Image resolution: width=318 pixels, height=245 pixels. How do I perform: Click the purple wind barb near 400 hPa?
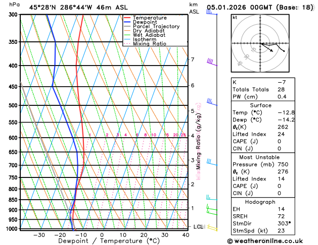click(212, 62)
